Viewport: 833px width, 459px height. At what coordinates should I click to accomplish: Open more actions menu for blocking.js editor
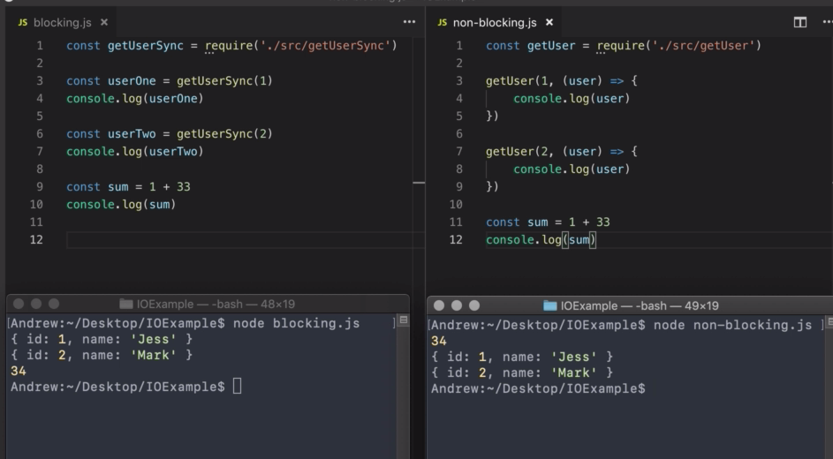[x=409, y=22]
